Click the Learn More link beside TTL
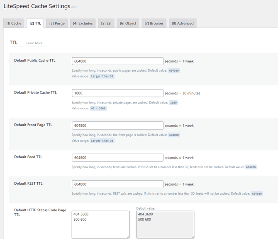The height and width of the screenshot is (239, 278). coord(34,43)
